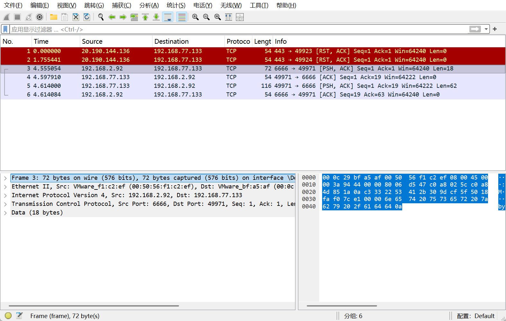Image resolution: width=506 pixels, height=321 pixels.
Task: Expand Internet Protocol Version 4 node
Action: point(5,195)
